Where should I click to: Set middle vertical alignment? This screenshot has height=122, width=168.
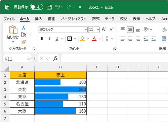pos(130,29)
